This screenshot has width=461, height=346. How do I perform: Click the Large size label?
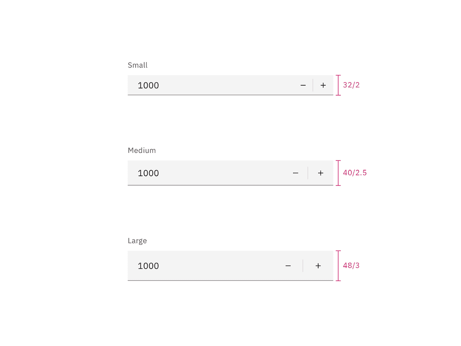click(x=137, y=240)
